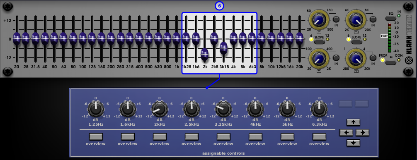Toggle the EQ in button
This screenshot has height=160, width=417.
390,18
